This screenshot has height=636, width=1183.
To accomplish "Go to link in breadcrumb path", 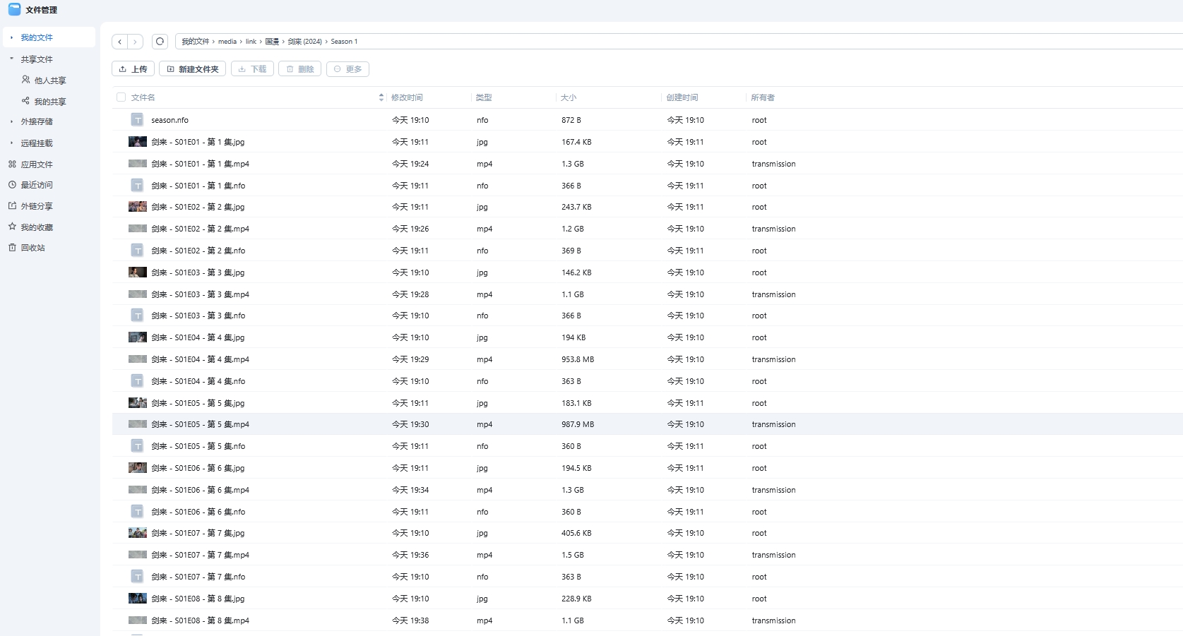I will [251, 42].
